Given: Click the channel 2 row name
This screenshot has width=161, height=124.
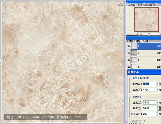Looking at the screenshot, I should click(x=138, y=53).
